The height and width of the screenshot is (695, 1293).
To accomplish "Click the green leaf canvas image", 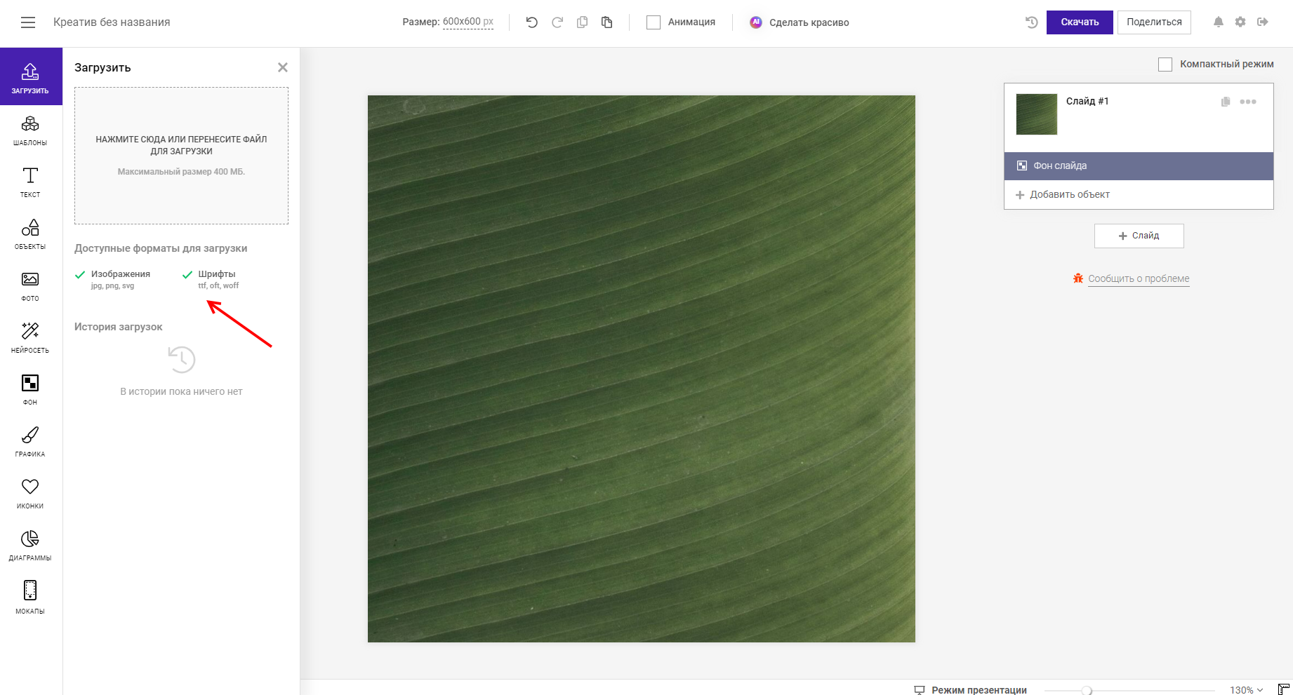I will [x=642, y=369].
